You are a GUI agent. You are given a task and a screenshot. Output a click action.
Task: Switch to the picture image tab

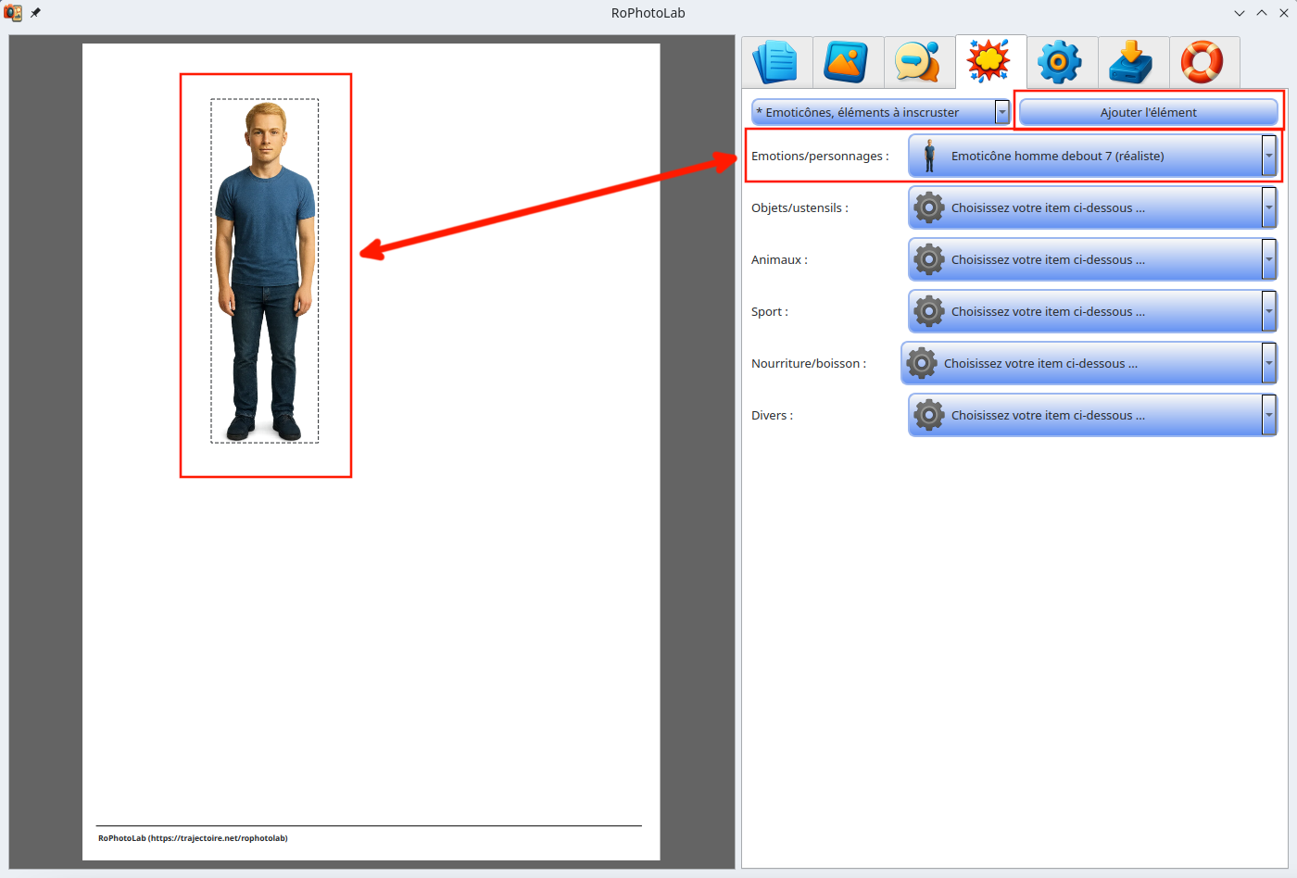[848, 62]
